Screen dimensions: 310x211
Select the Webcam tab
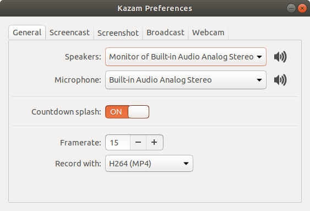pyautogui.click(x=208, y=33)
